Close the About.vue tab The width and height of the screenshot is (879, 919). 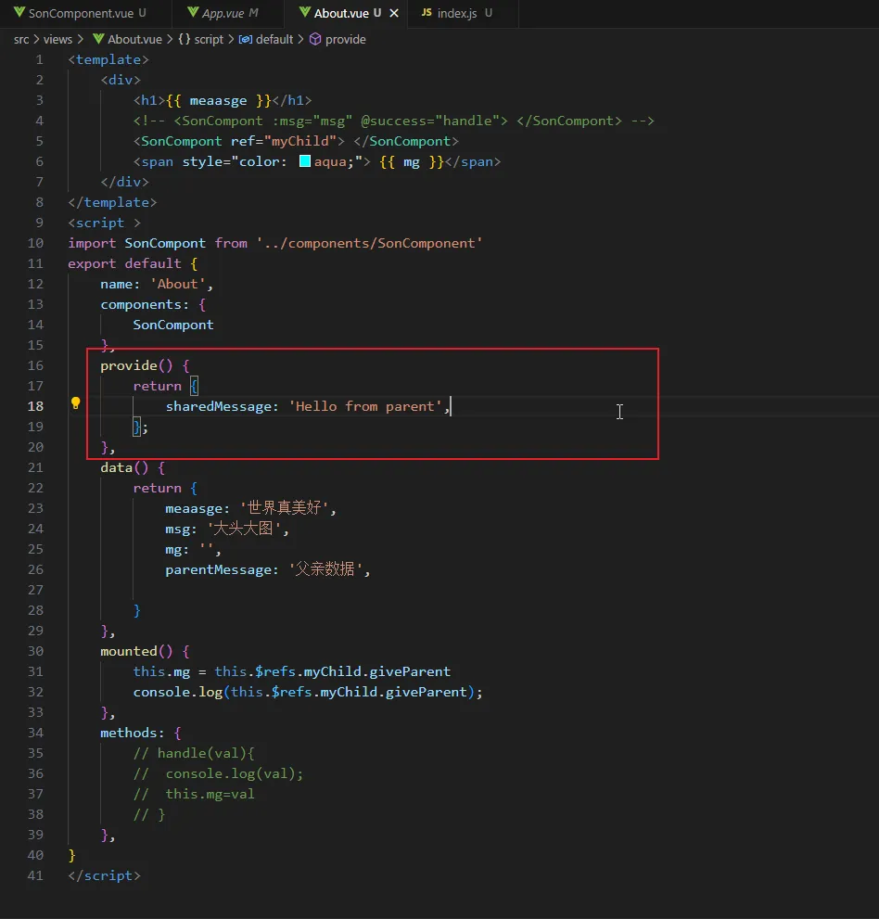394,13
